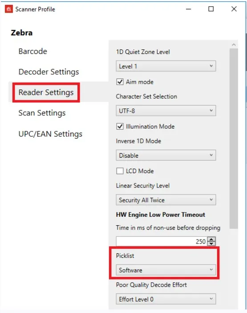Screen dimensions: 247x313
Task: Click the scrollbar up arrow
Action: pyautogui.click(x=234, y=45)
